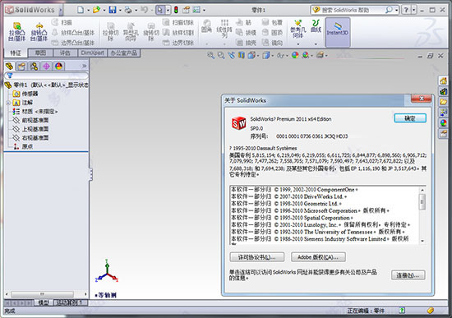Select the Revolved Boss/Base (旋转凸台/基体) tool
452x318 pixels.
click(39, 32)
